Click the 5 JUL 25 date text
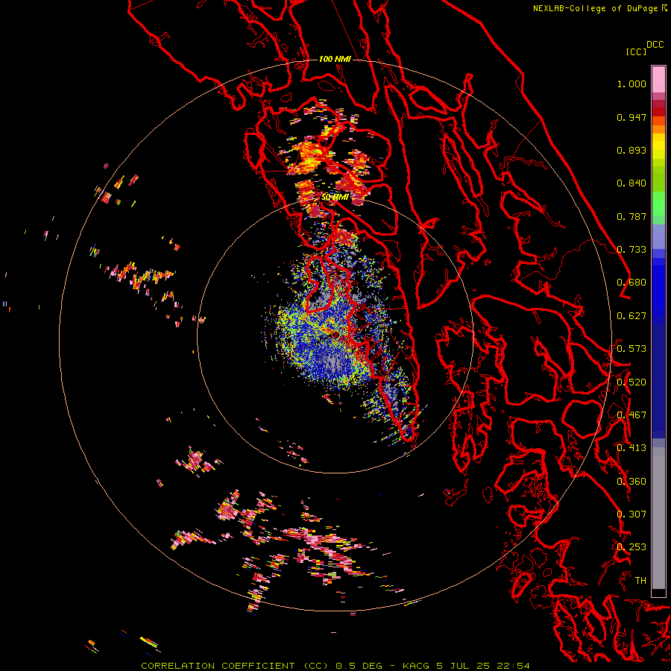 pos(462,666)
